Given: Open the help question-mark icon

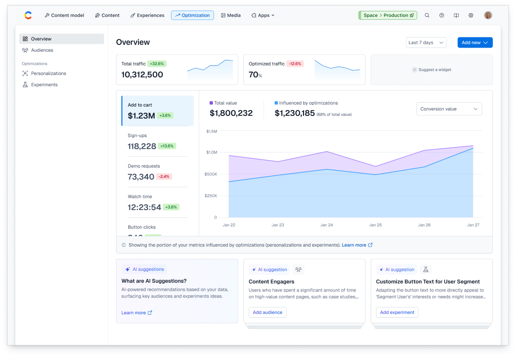Looking at the screenshot, I should point(442,15).
